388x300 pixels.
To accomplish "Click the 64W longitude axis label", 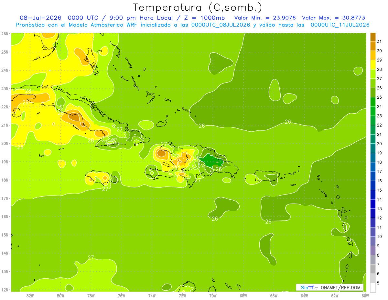I will [x=304, y=295].
